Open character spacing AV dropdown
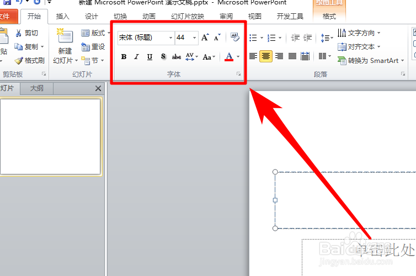 tap(192, 57)
